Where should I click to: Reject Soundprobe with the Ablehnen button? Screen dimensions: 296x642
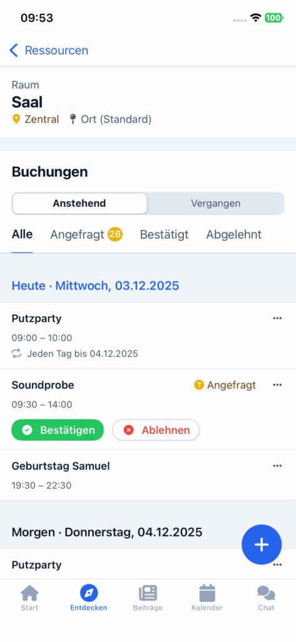pyautogui.click(x=156, y=430)
